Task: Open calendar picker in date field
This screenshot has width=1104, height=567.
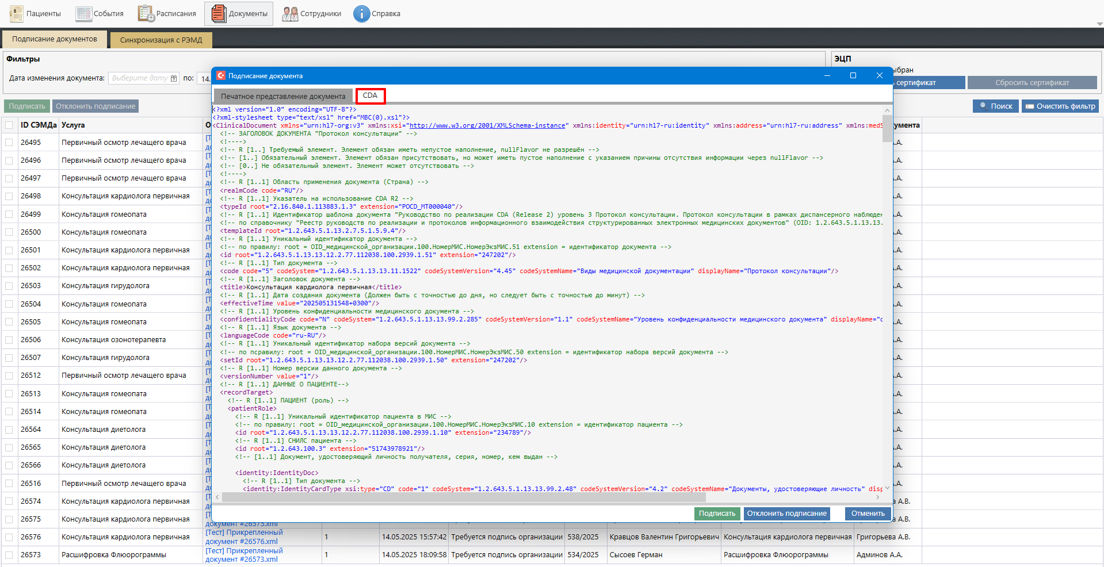Action: coord(174,78)
